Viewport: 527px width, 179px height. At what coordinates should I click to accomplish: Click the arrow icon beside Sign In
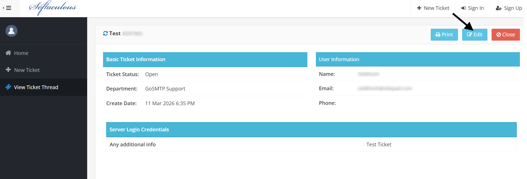point(463,8)
